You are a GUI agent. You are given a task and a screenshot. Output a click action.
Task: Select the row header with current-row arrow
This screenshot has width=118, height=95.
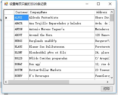click(9, 17)
